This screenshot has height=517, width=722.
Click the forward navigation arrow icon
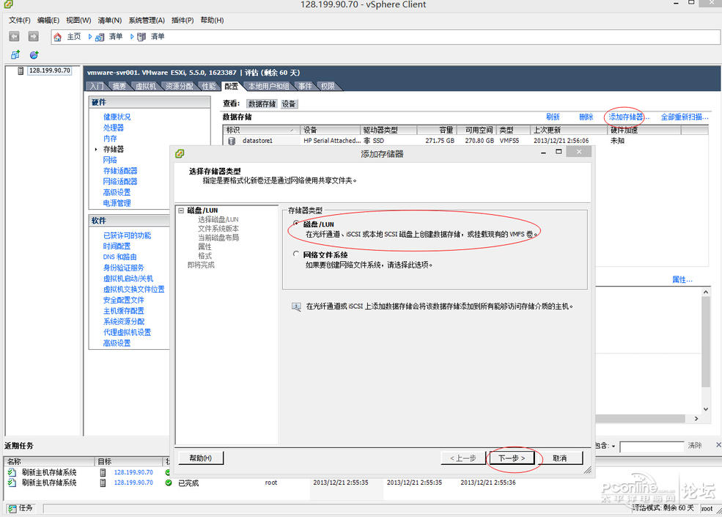tap(33, 37)
